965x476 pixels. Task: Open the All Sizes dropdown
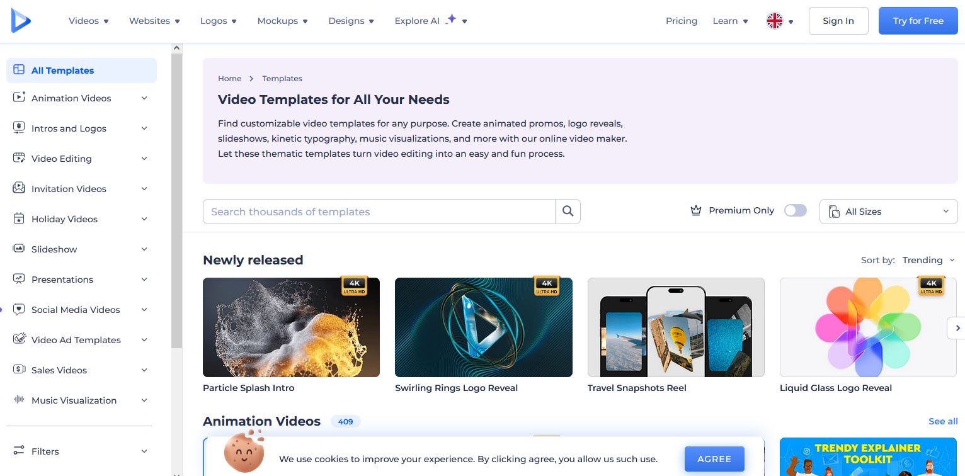[888, 212]
